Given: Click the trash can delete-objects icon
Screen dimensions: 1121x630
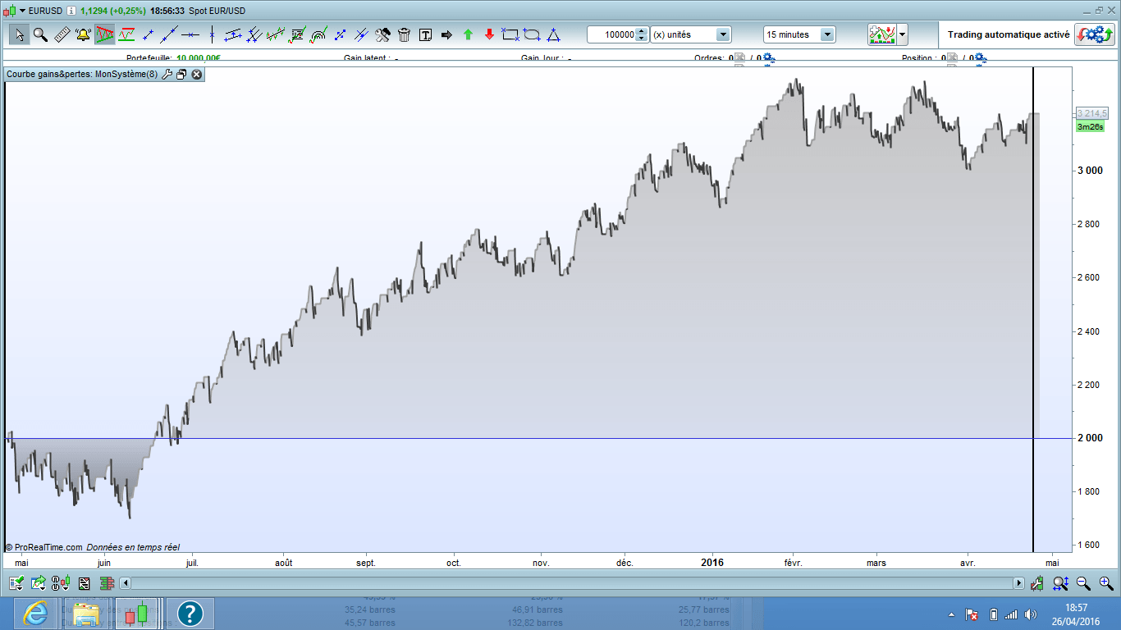Looking at the screenshot, I should [x=404, y=34].
